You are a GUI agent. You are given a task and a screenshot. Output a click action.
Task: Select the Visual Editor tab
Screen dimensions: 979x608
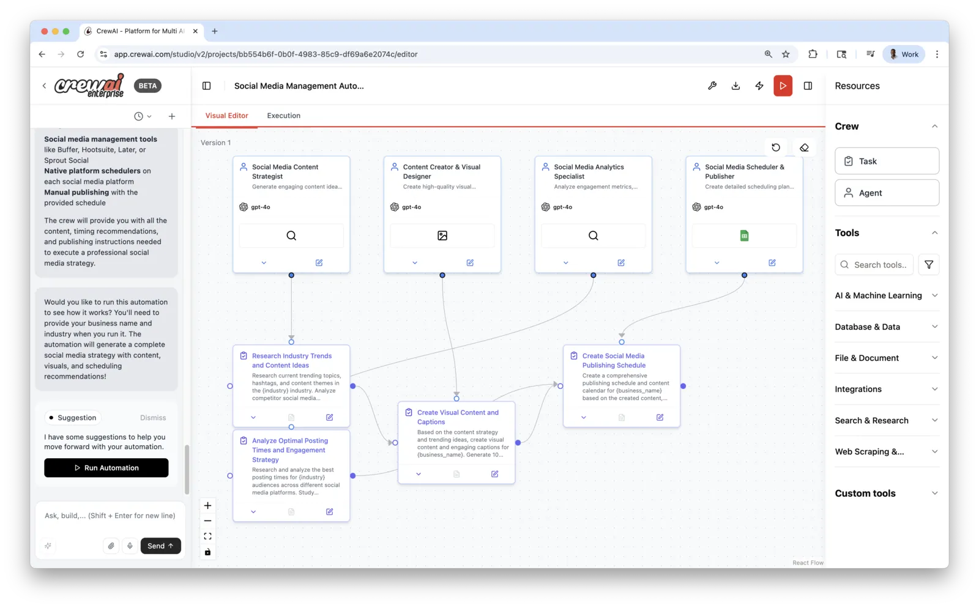(x=226, y=116)
